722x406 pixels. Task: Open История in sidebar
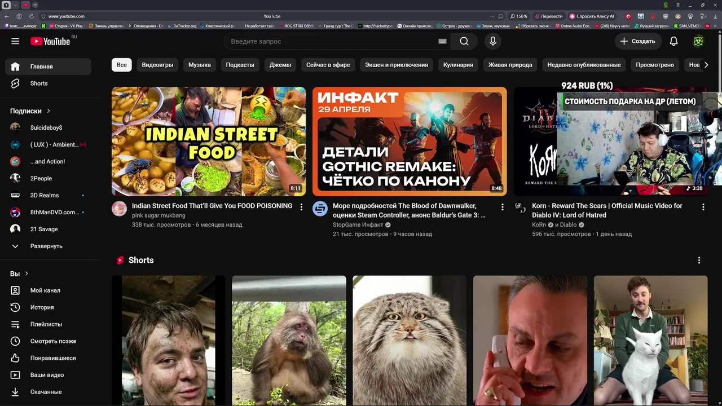(49, 307)
